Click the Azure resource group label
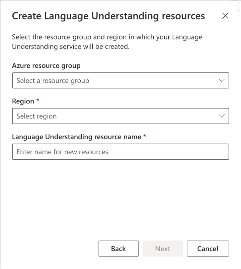Screen dimensions: 241x269 46,66
